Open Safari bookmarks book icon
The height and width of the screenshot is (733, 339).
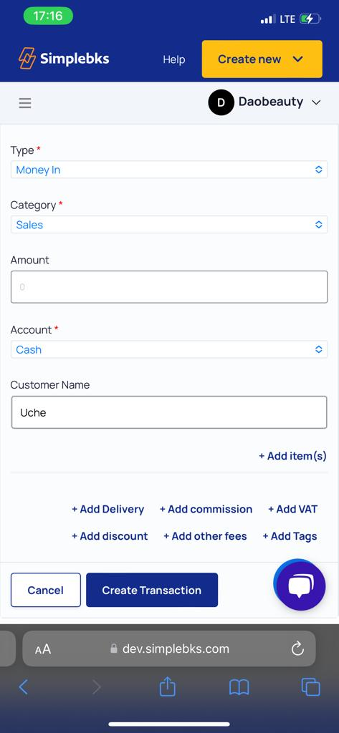pyautogui.click(x=239, y=687)
